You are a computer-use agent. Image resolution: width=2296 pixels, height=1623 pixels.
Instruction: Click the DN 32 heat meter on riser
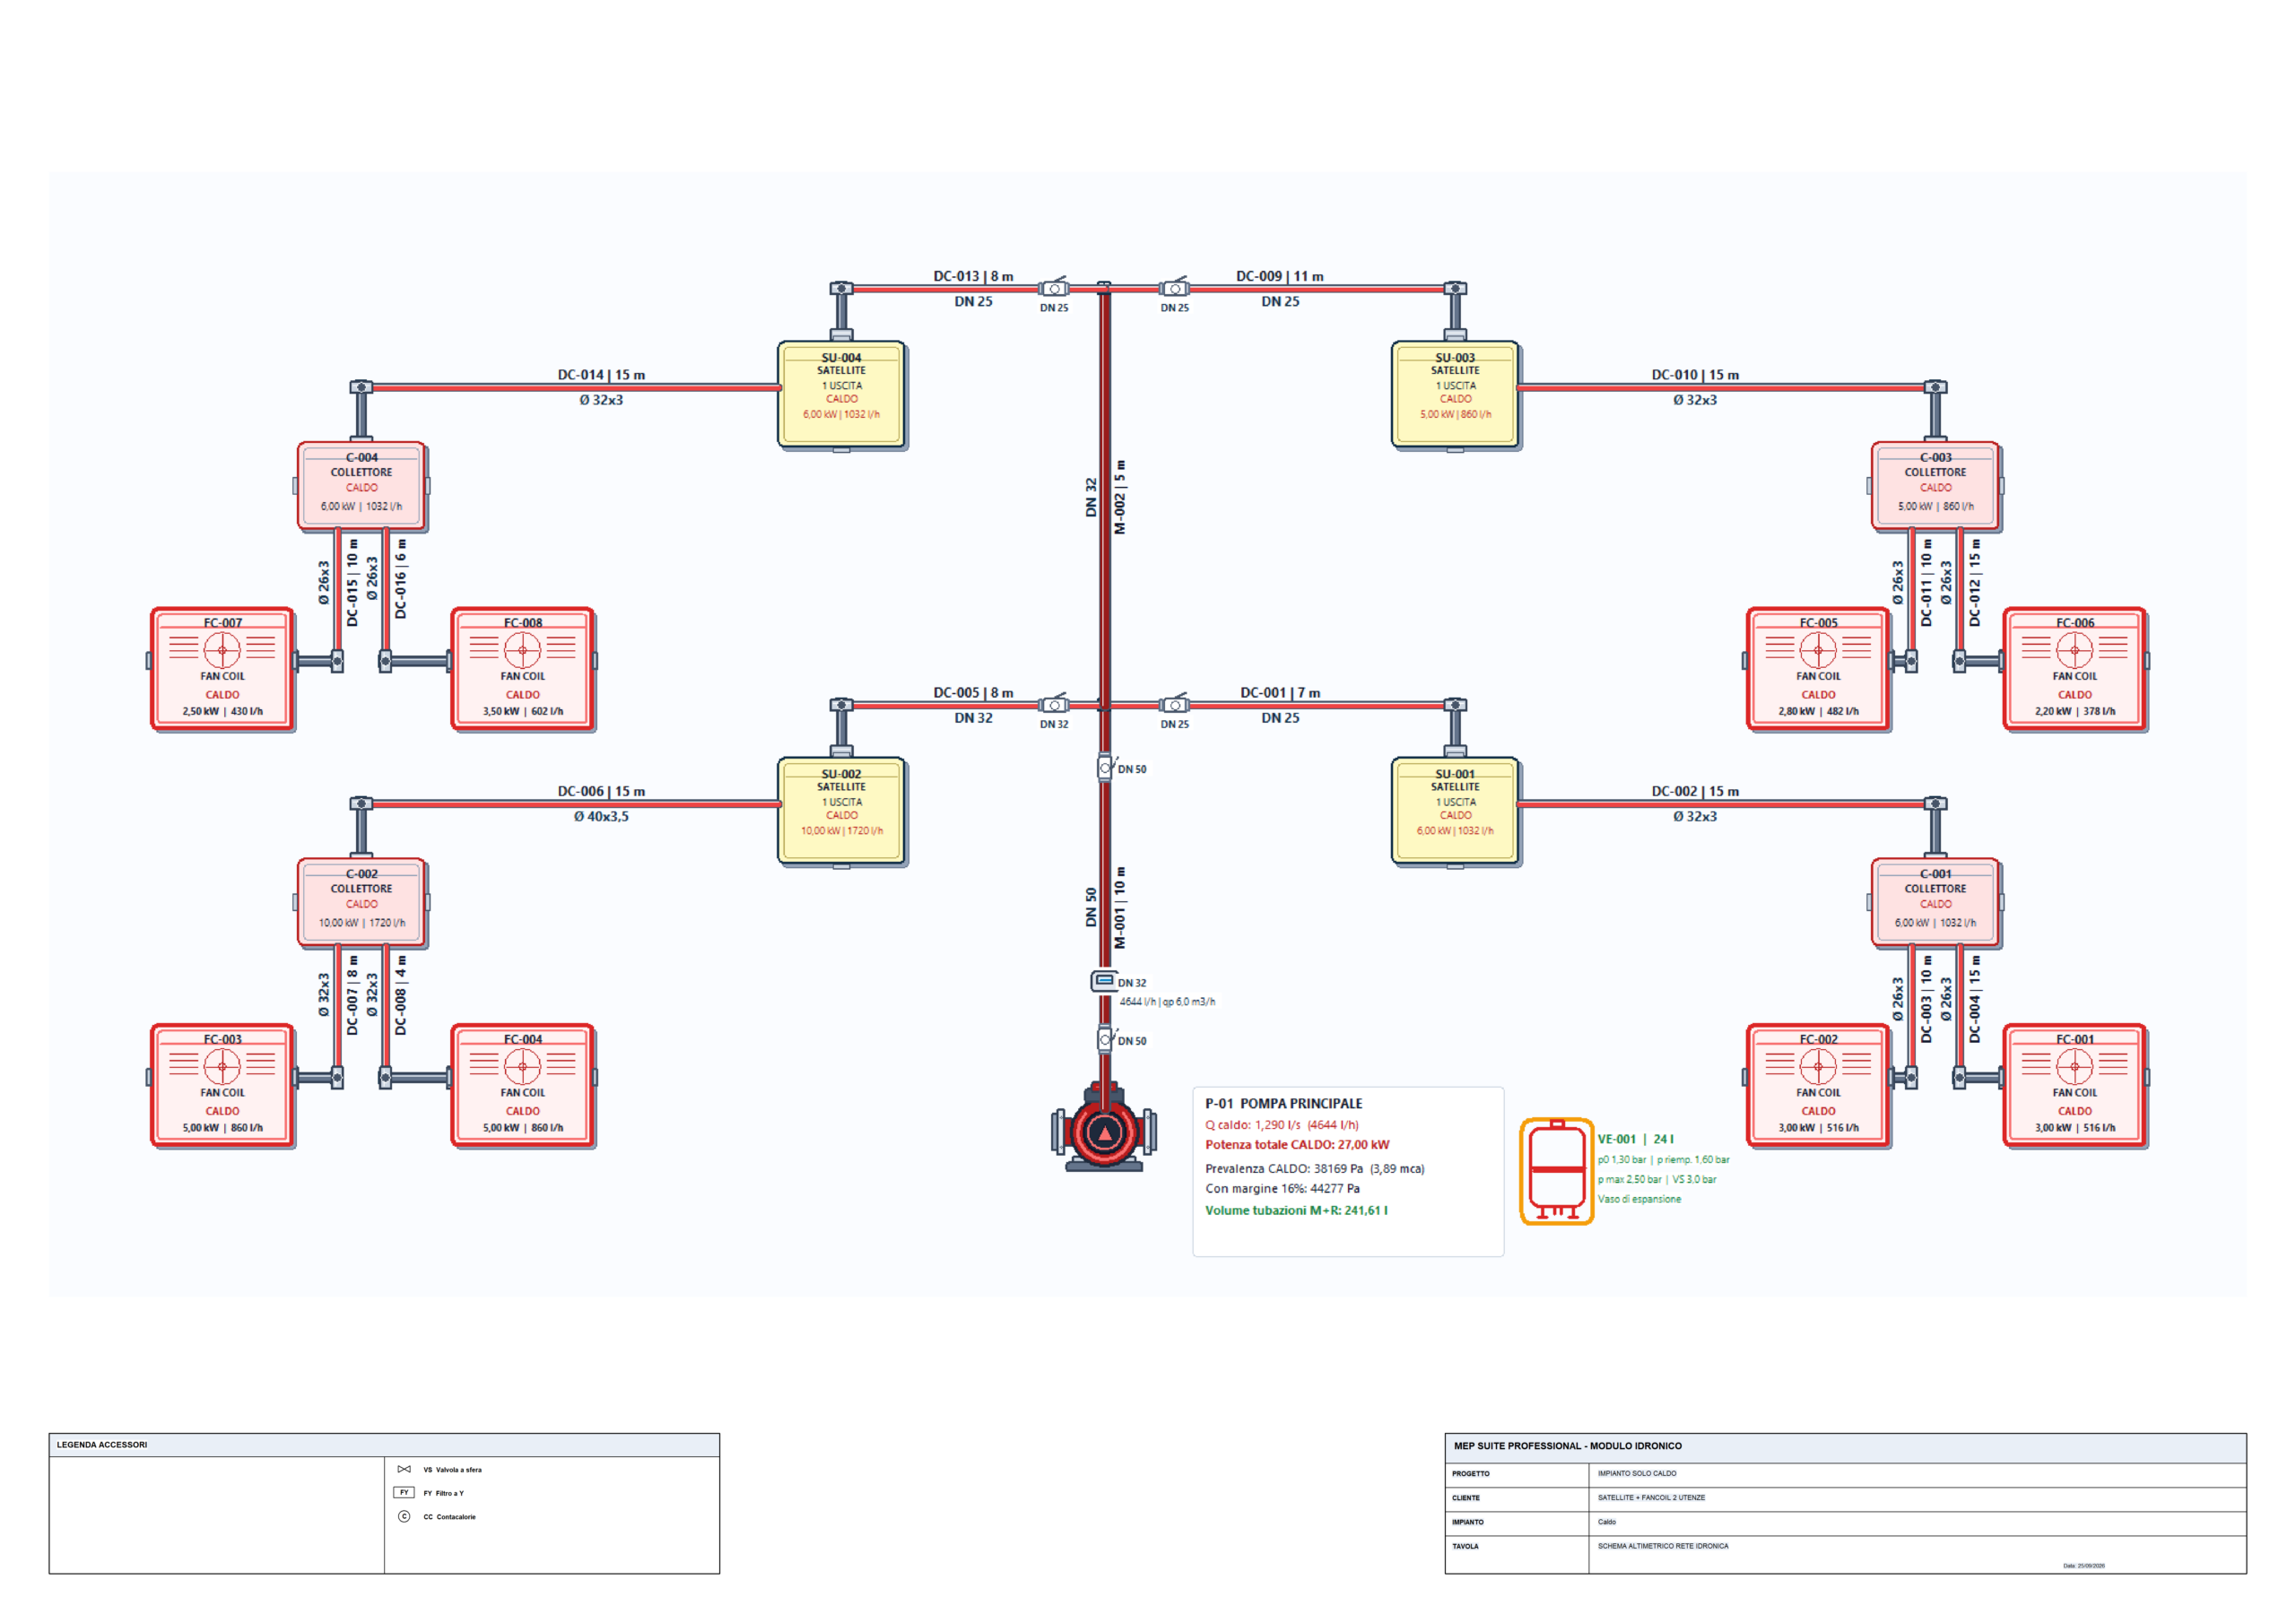pyautogui.click(x=1104, y=981)
